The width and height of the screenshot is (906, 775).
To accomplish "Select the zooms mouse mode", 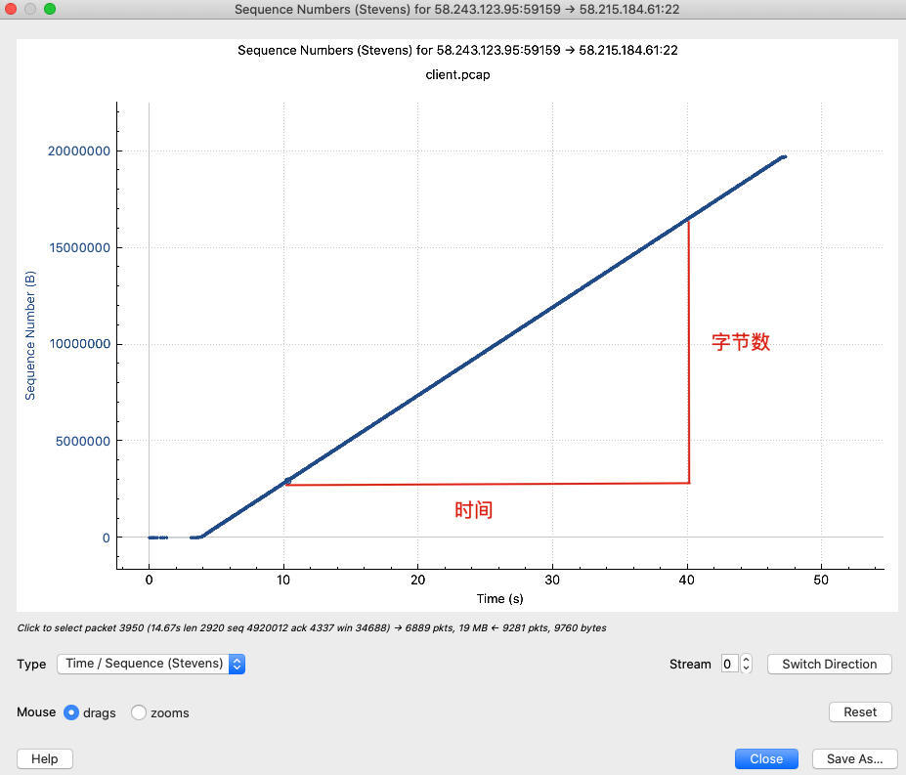I will coord(139,712).
